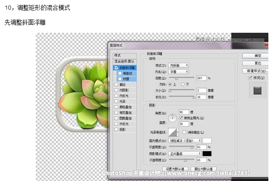This screenshot has width=273, height=181.
Task: Click the shadow opacity field showing 65
Action: coord(201,160)
